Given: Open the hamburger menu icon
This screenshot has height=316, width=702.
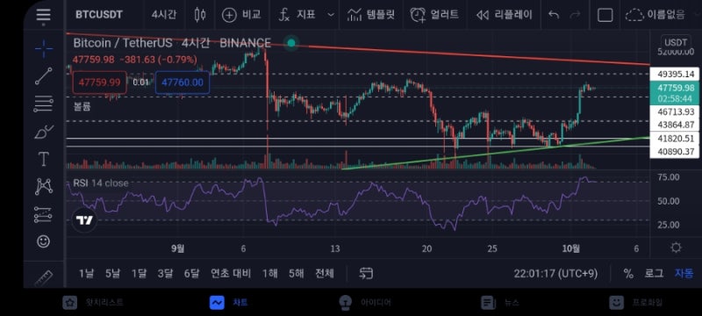Looking at the screenshot, I should pos(43,15).
